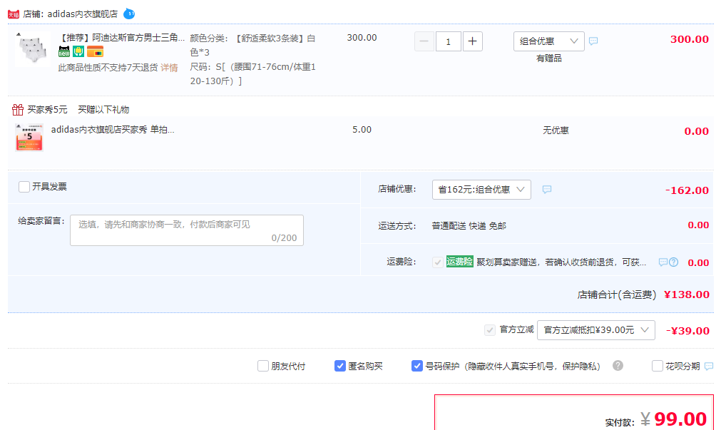716x430 pixels.
Task: Enable the 花呗分期 checkbox
Action: point(657,366)
